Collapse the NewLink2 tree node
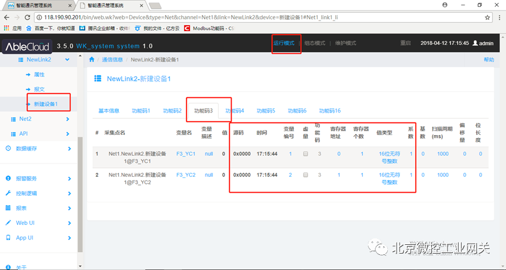Viewport: 506px width, 270px height. (68, 60)
